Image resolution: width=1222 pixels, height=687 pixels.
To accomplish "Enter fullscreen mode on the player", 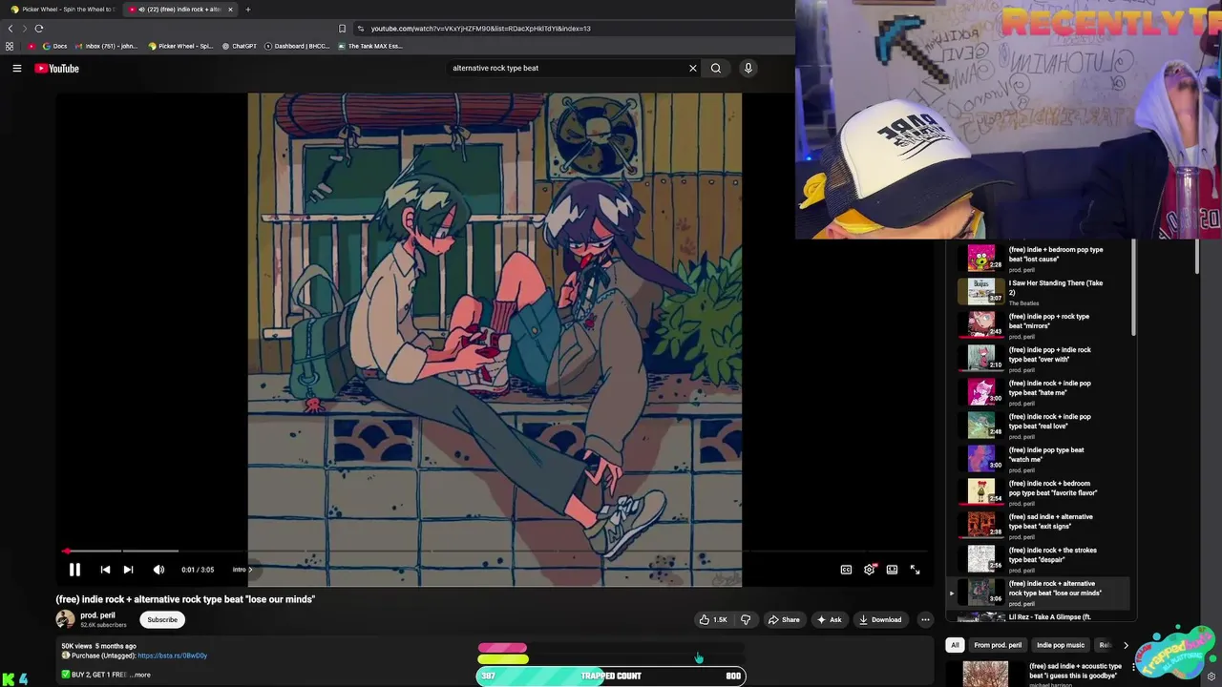I will pyautogui.click(x=915, y=570).
